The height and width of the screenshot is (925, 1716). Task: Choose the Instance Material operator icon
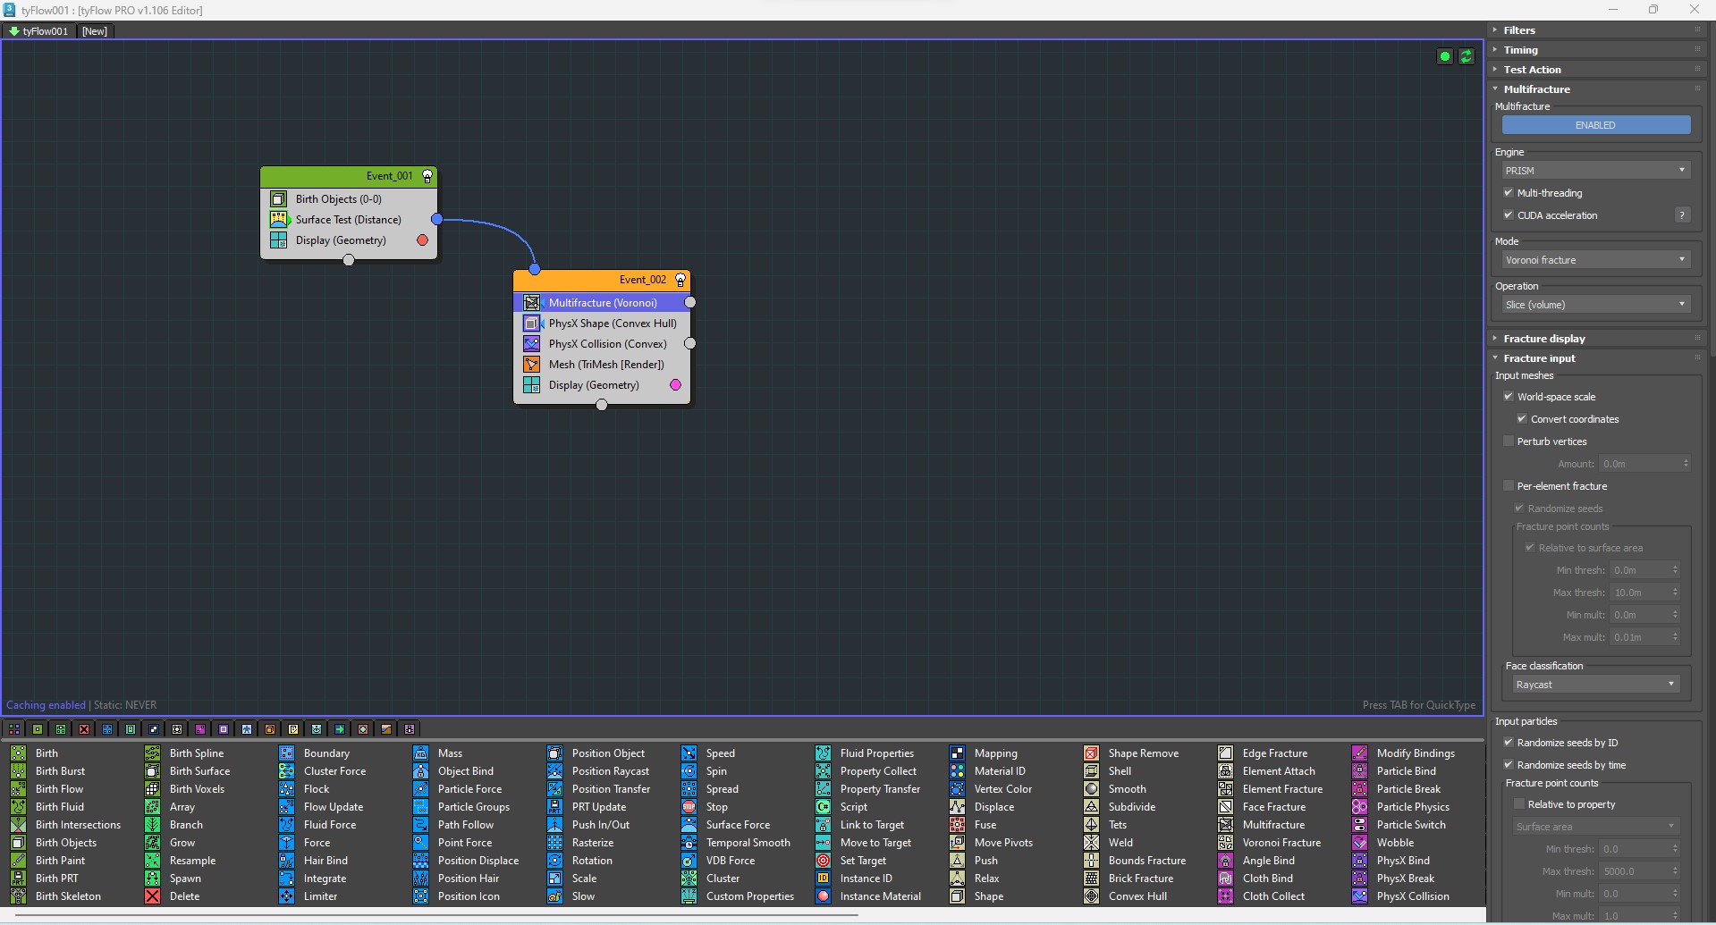(x=823, y=896)
